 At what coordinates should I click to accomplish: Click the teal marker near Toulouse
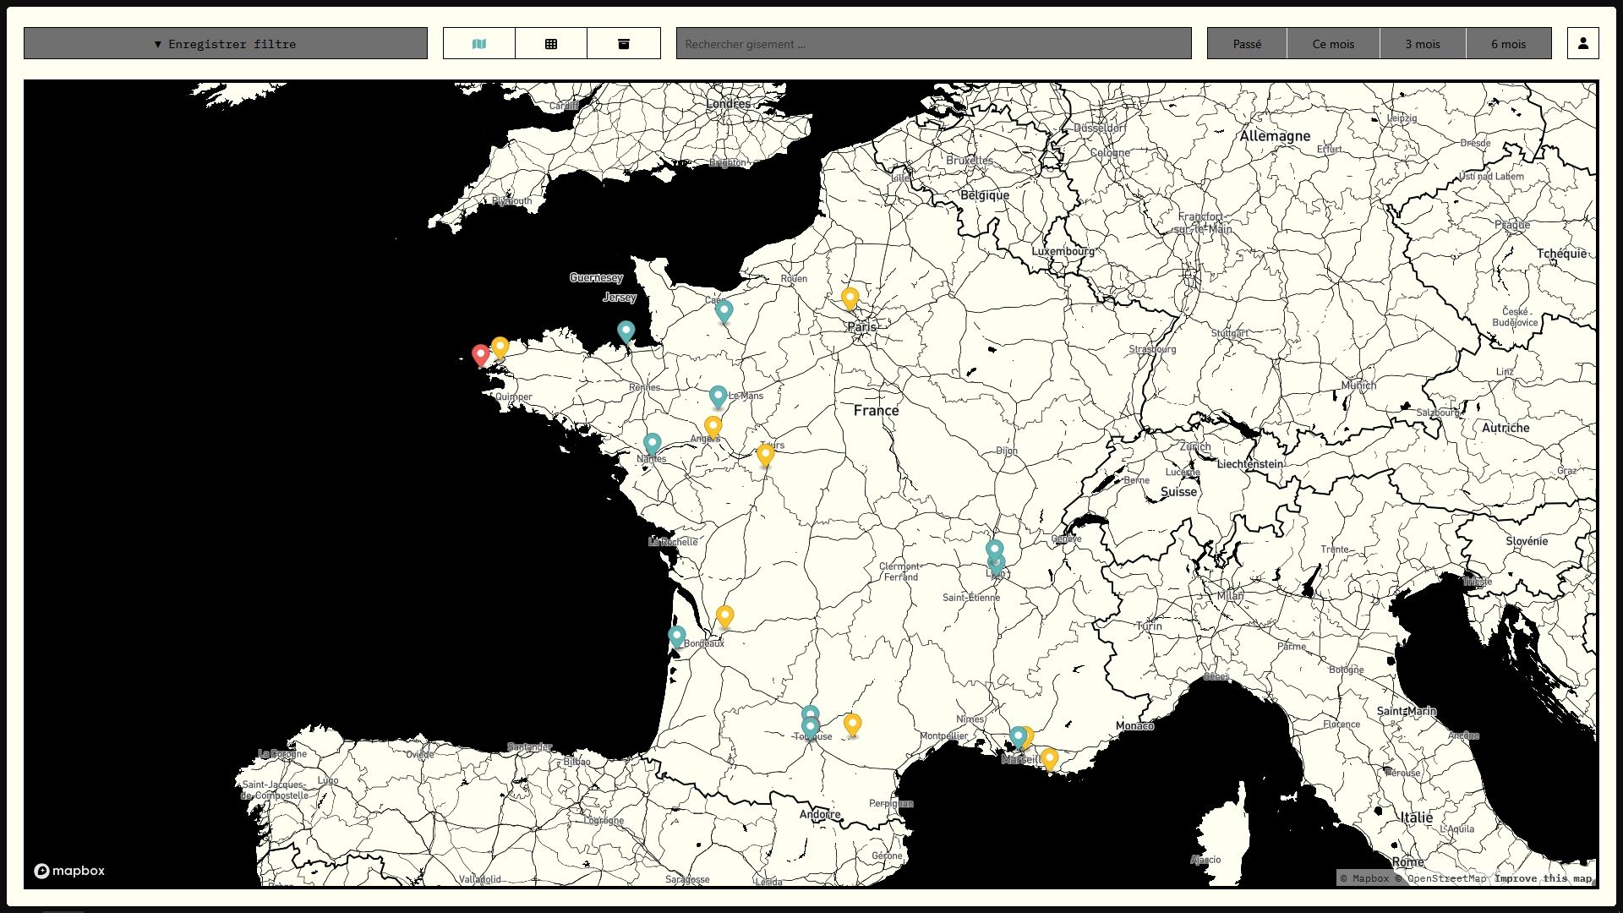(x=811, y=714)
